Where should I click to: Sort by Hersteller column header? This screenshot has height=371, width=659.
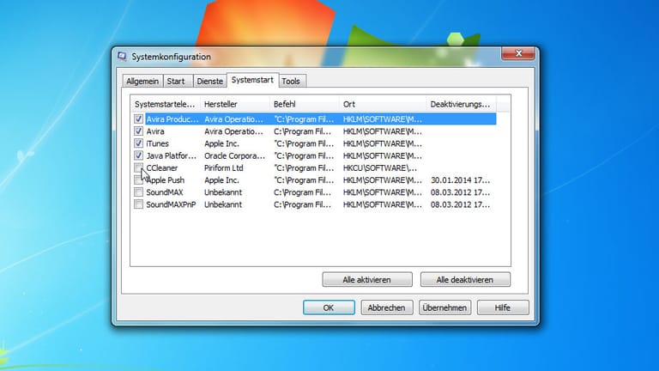tap(234, 104)
